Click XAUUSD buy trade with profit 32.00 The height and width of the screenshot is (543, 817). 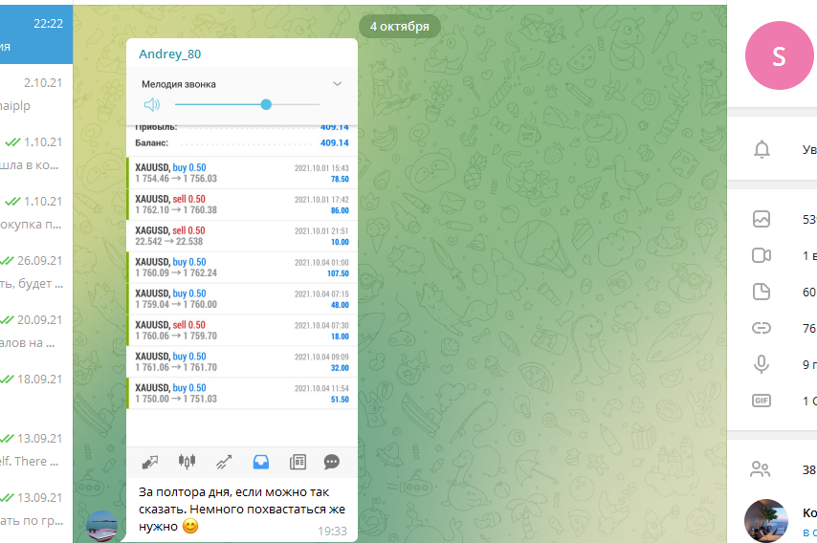242,361
